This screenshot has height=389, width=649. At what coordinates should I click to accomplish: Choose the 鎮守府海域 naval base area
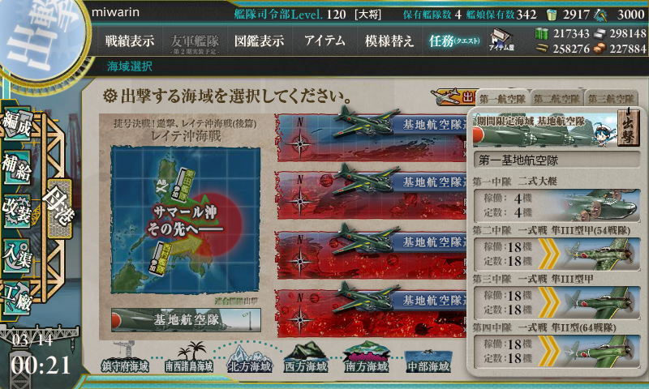pos(125,358)
